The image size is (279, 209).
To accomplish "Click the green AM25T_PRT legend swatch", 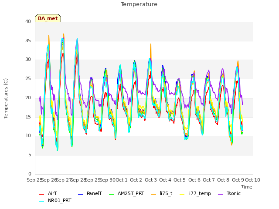I will 112,194.
